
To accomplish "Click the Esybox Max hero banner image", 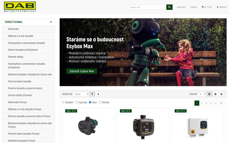I will 143,52.
